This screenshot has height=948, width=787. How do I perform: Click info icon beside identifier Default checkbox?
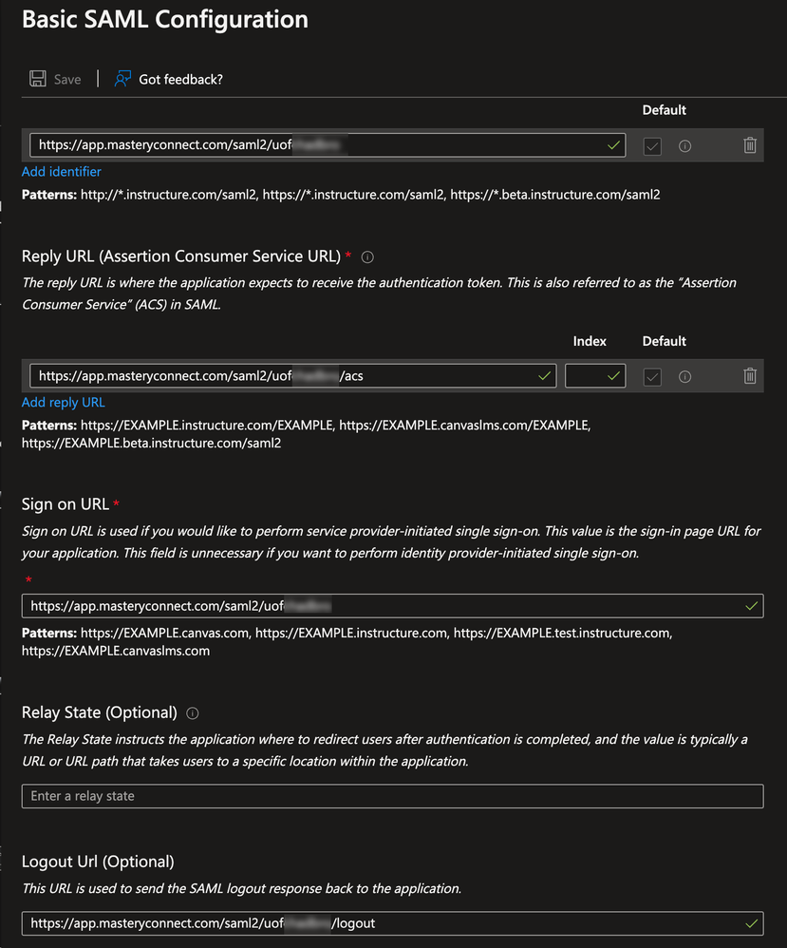[x=684, y=146]
